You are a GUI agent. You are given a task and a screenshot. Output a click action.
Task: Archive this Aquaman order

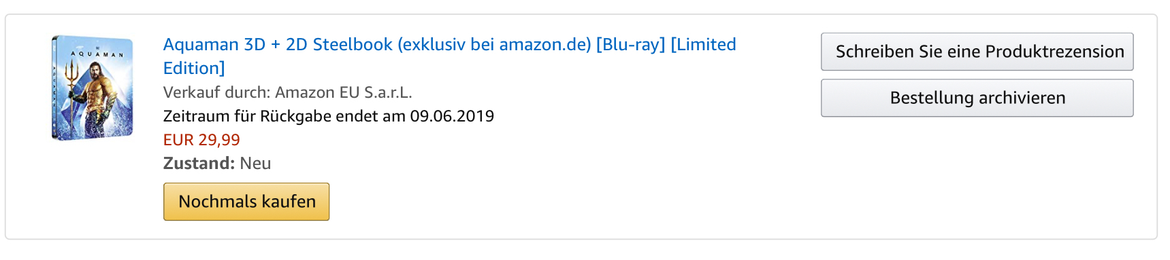click(x=977, y=98)
